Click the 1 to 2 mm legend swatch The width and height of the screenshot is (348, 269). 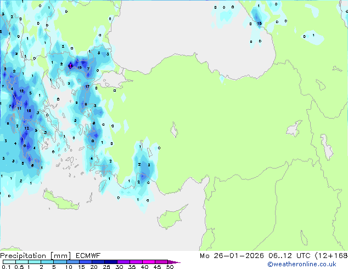pos(35,262)
